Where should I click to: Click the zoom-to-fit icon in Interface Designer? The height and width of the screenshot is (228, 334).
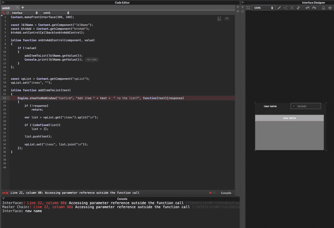point(248,8)
